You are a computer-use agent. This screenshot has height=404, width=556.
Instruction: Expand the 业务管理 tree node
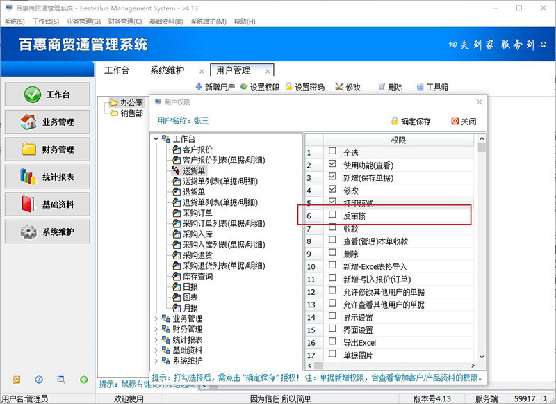click(156, 318)
